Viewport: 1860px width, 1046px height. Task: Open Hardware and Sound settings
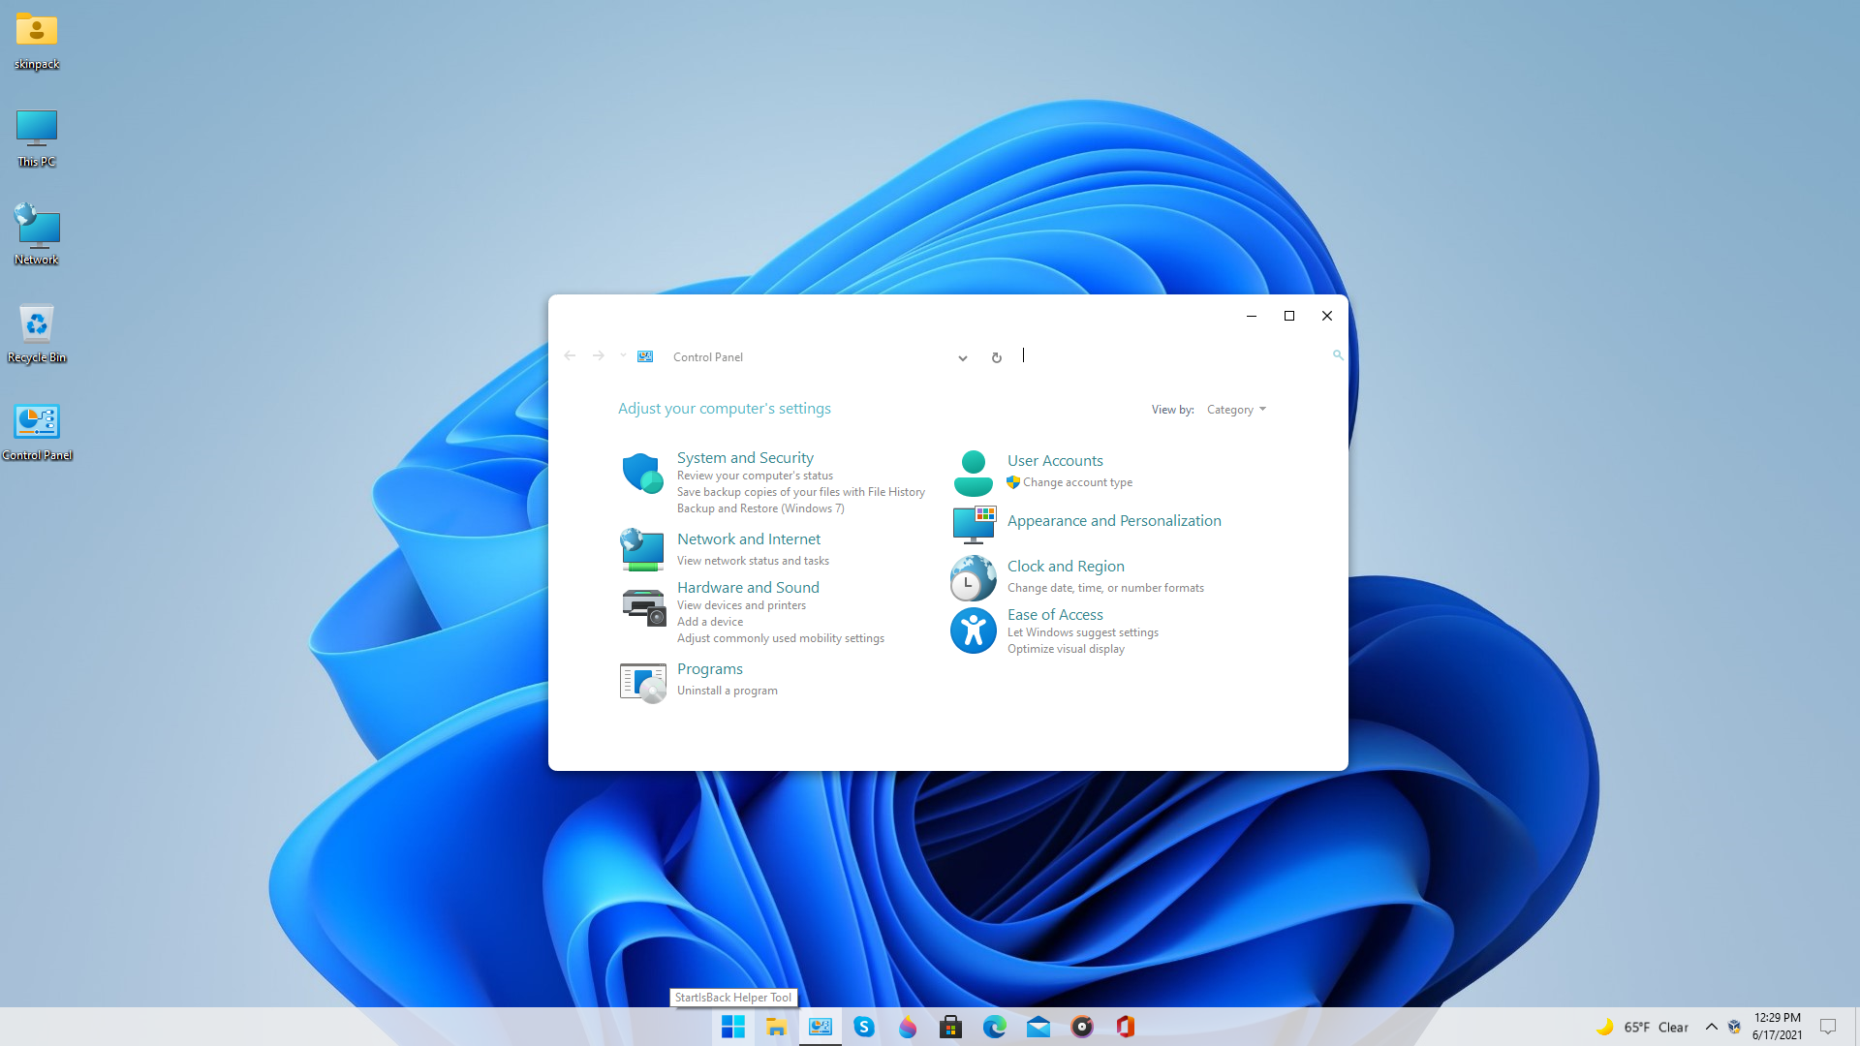click(x=747, y=586)
